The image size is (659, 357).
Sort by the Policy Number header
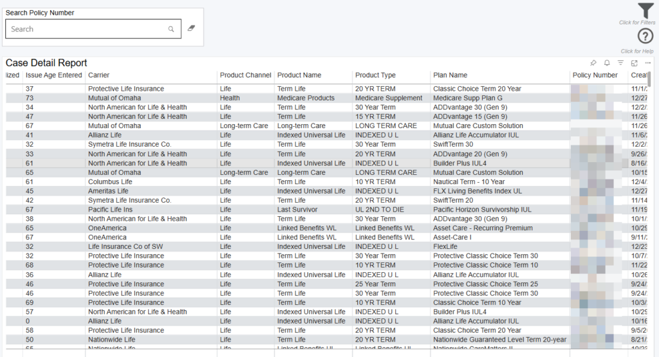595,75
